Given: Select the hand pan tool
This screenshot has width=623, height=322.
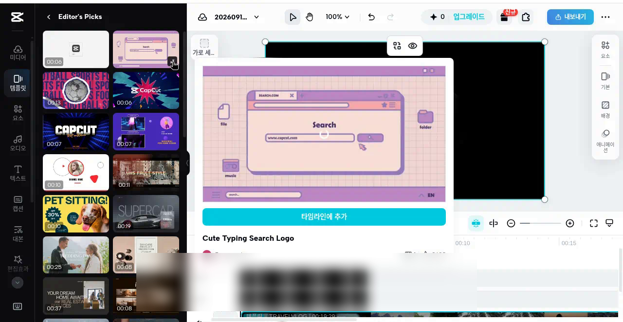Looking at the screenshot, I should pyautogui.click(x=310, y=17).
